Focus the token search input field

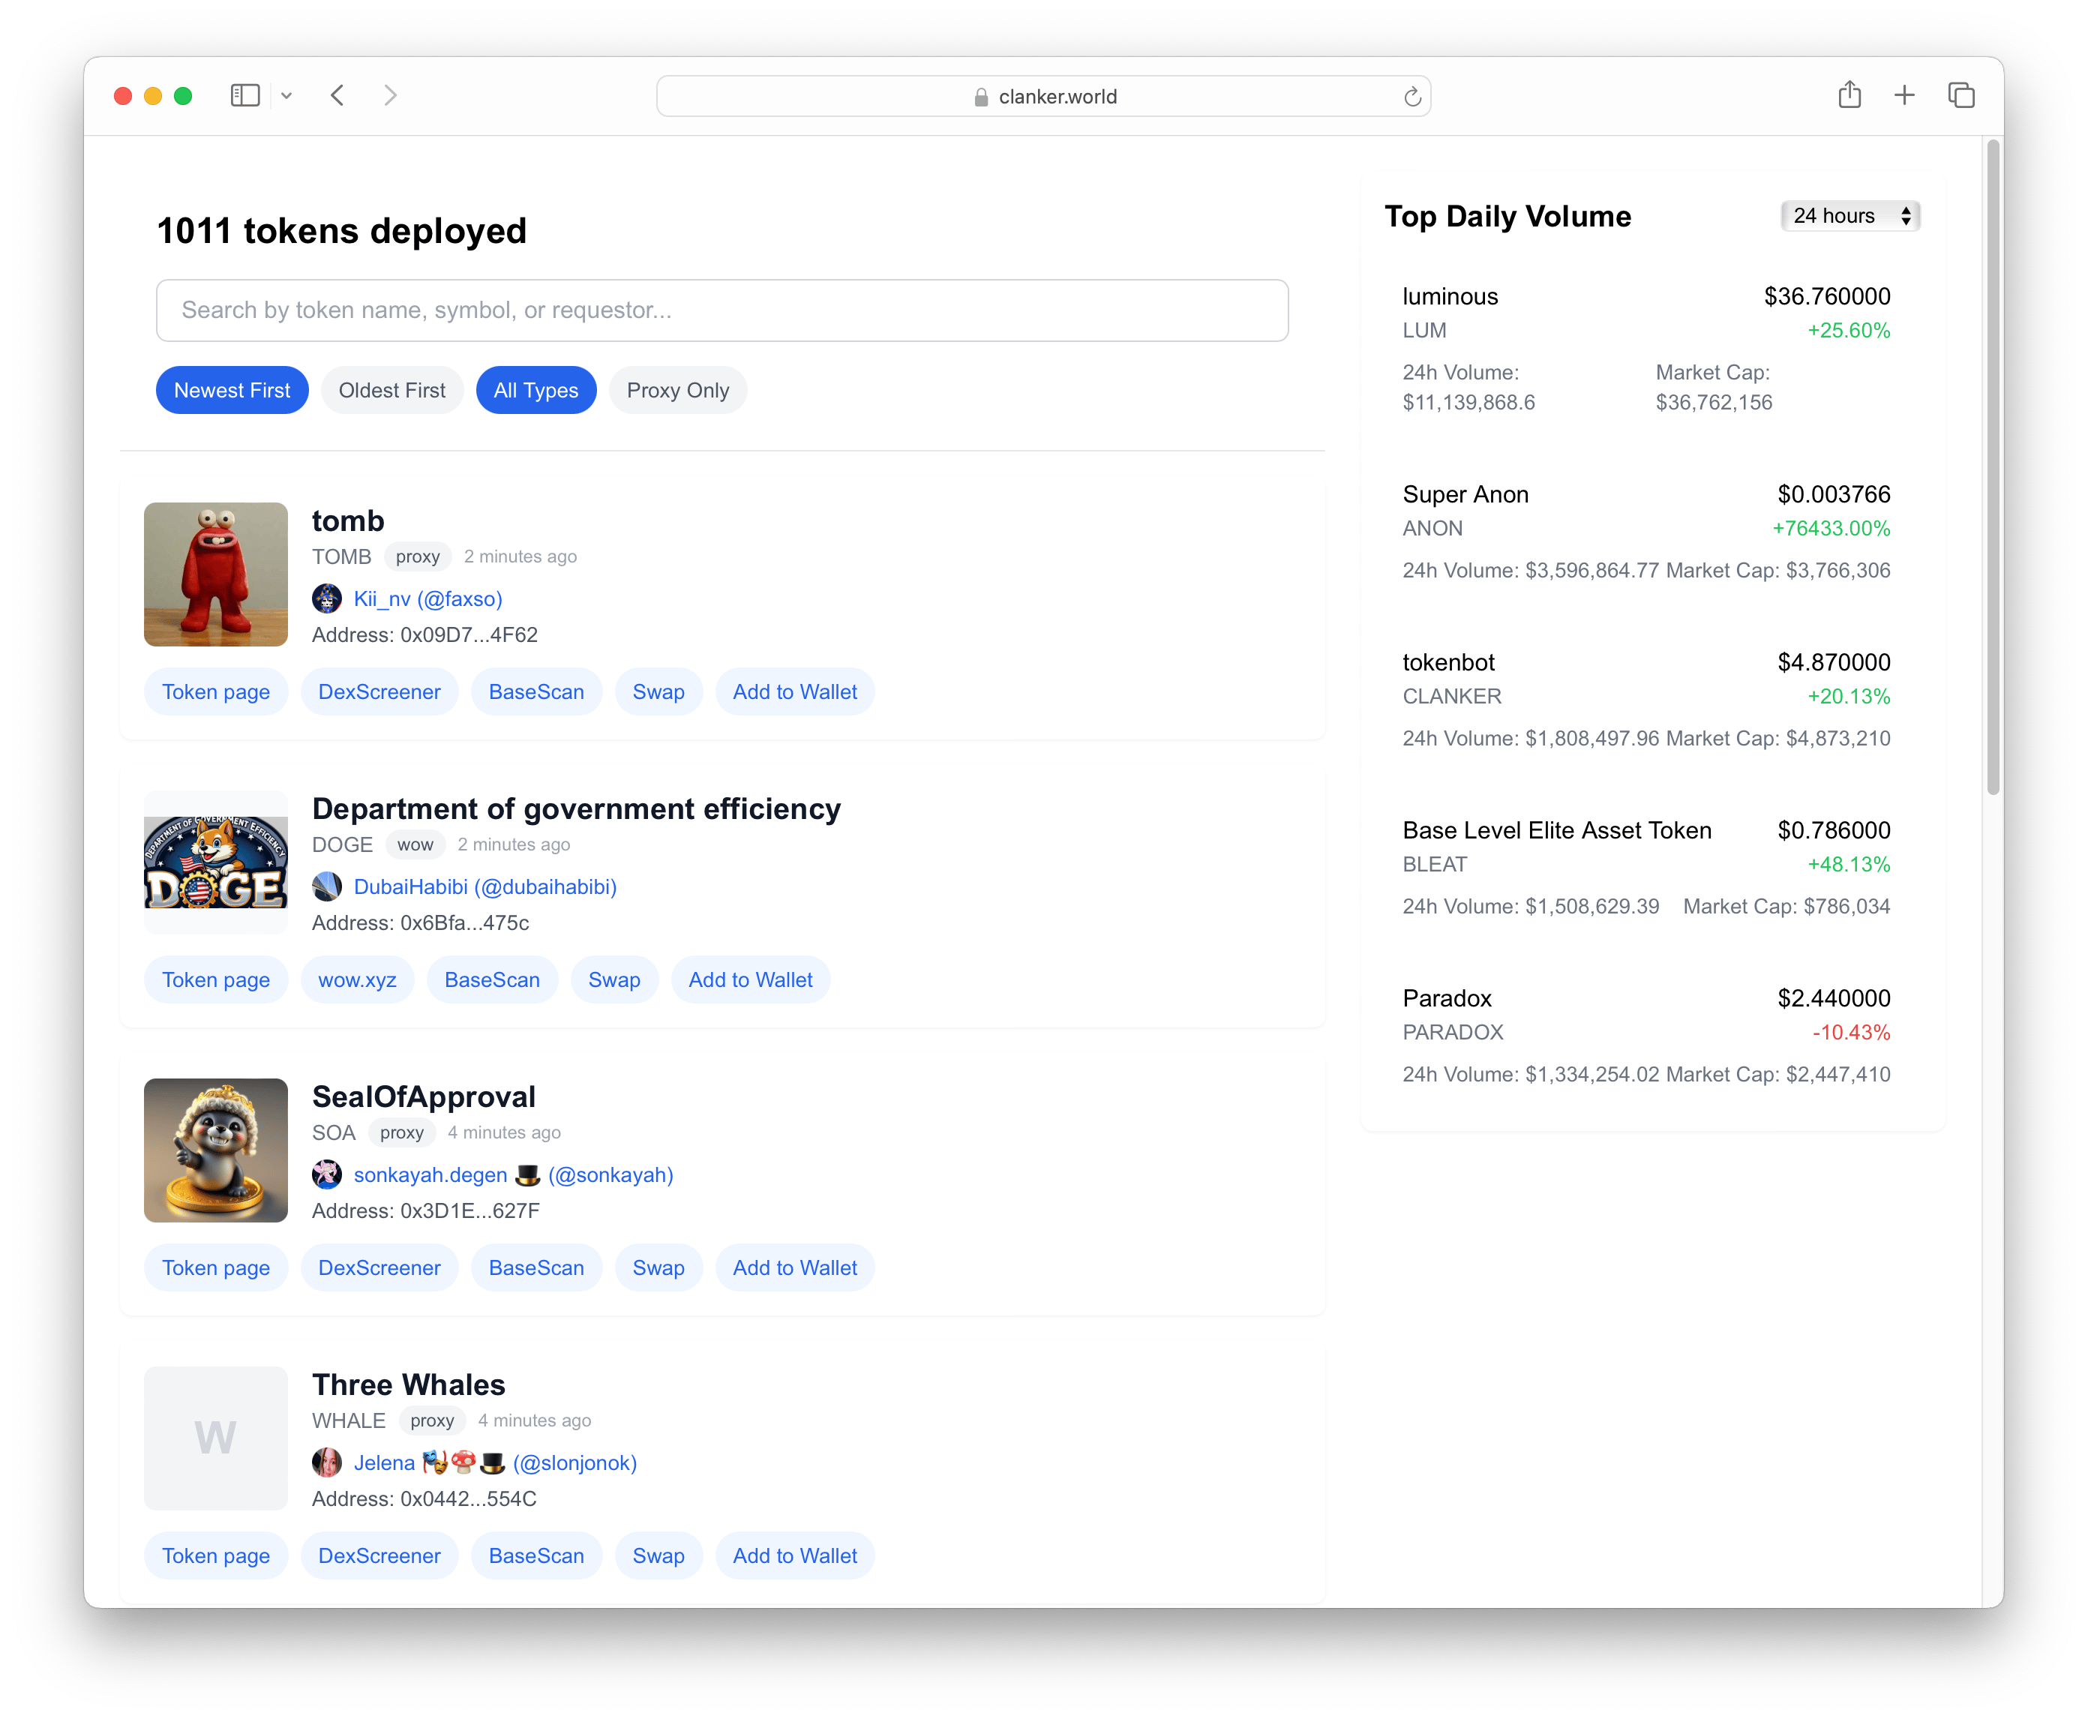tap(721, 311)
